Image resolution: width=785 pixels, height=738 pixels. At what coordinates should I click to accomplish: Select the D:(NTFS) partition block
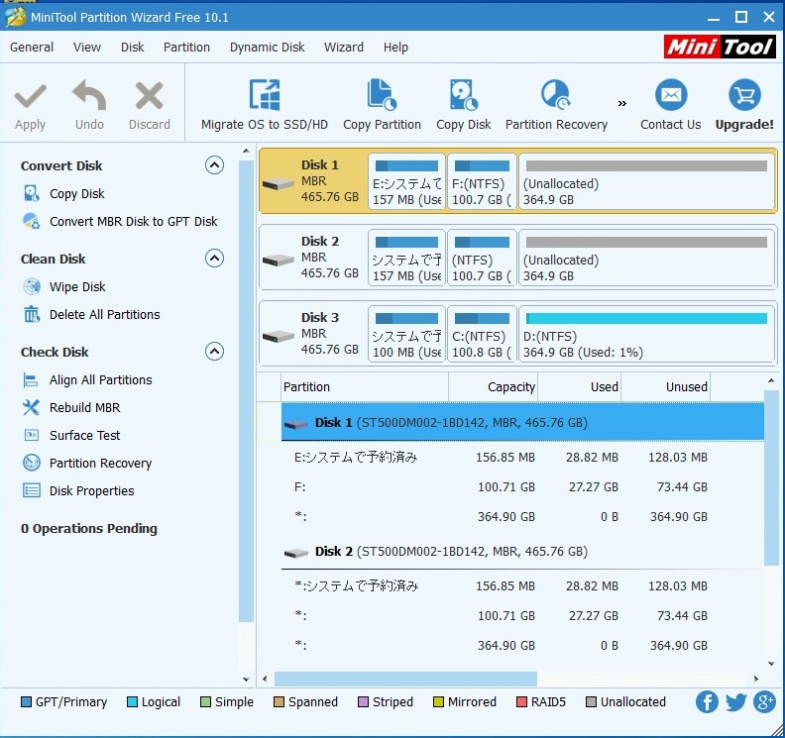647,333
